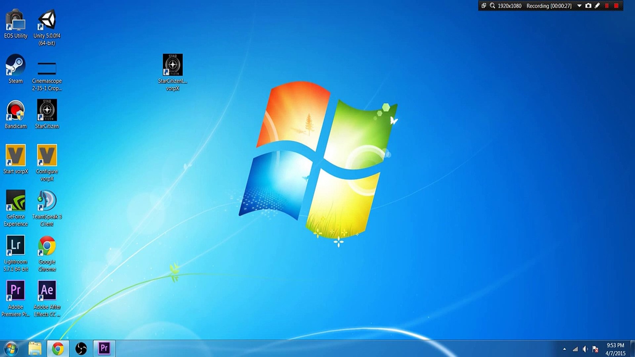
Task: Open Premiere Pro from the taskbar
Action: [x=104, y=348]
